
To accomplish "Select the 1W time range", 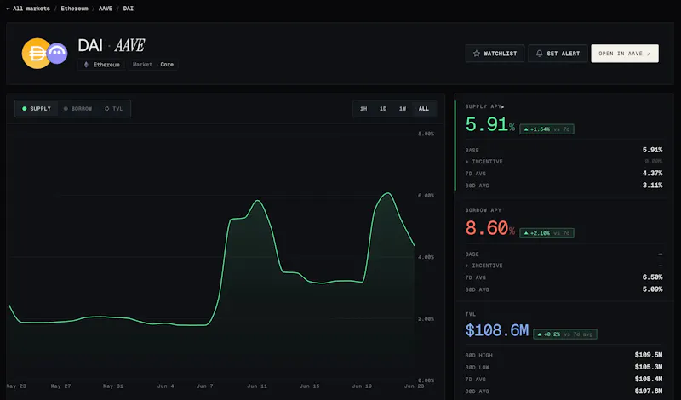I will pyautogui.click(x=403, y=109).
